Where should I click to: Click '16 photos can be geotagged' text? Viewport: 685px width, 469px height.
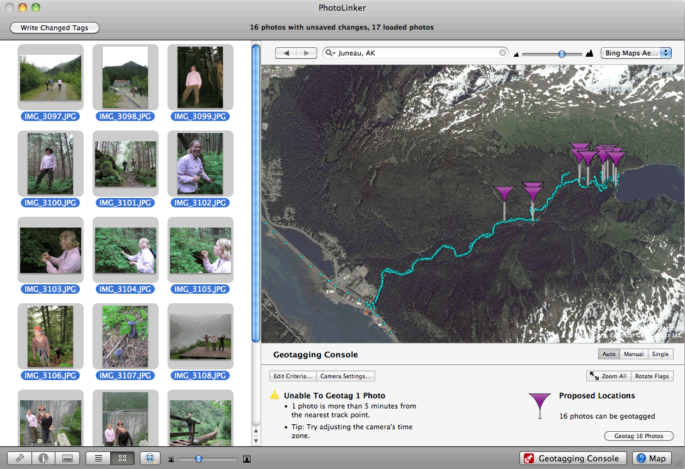[x=607, y=416]
